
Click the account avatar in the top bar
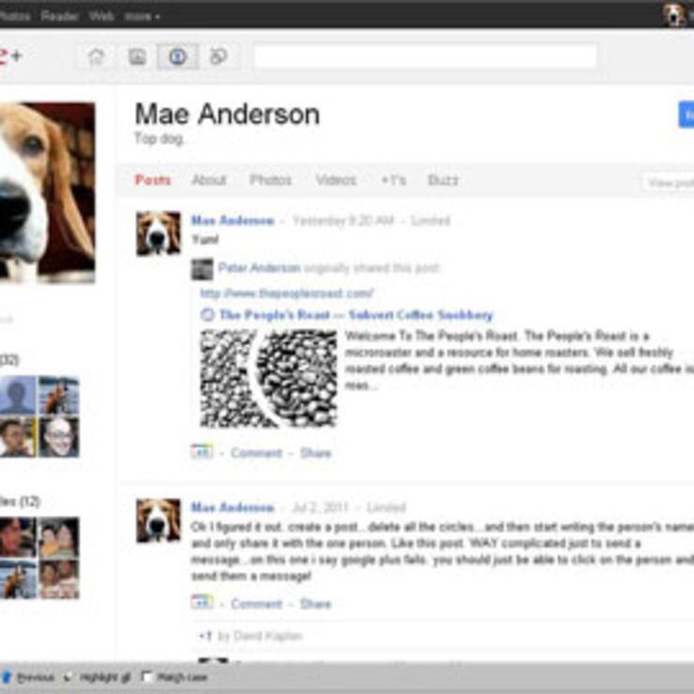tap(675, 15)
